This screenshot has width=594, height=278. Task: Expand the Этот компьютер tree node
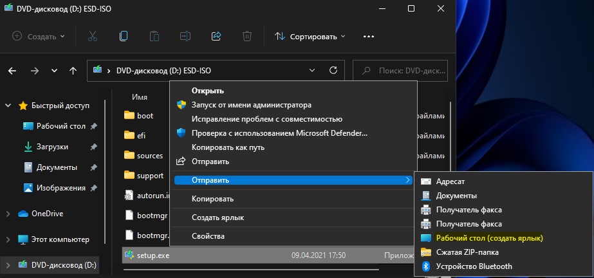[x=8, y=239]
